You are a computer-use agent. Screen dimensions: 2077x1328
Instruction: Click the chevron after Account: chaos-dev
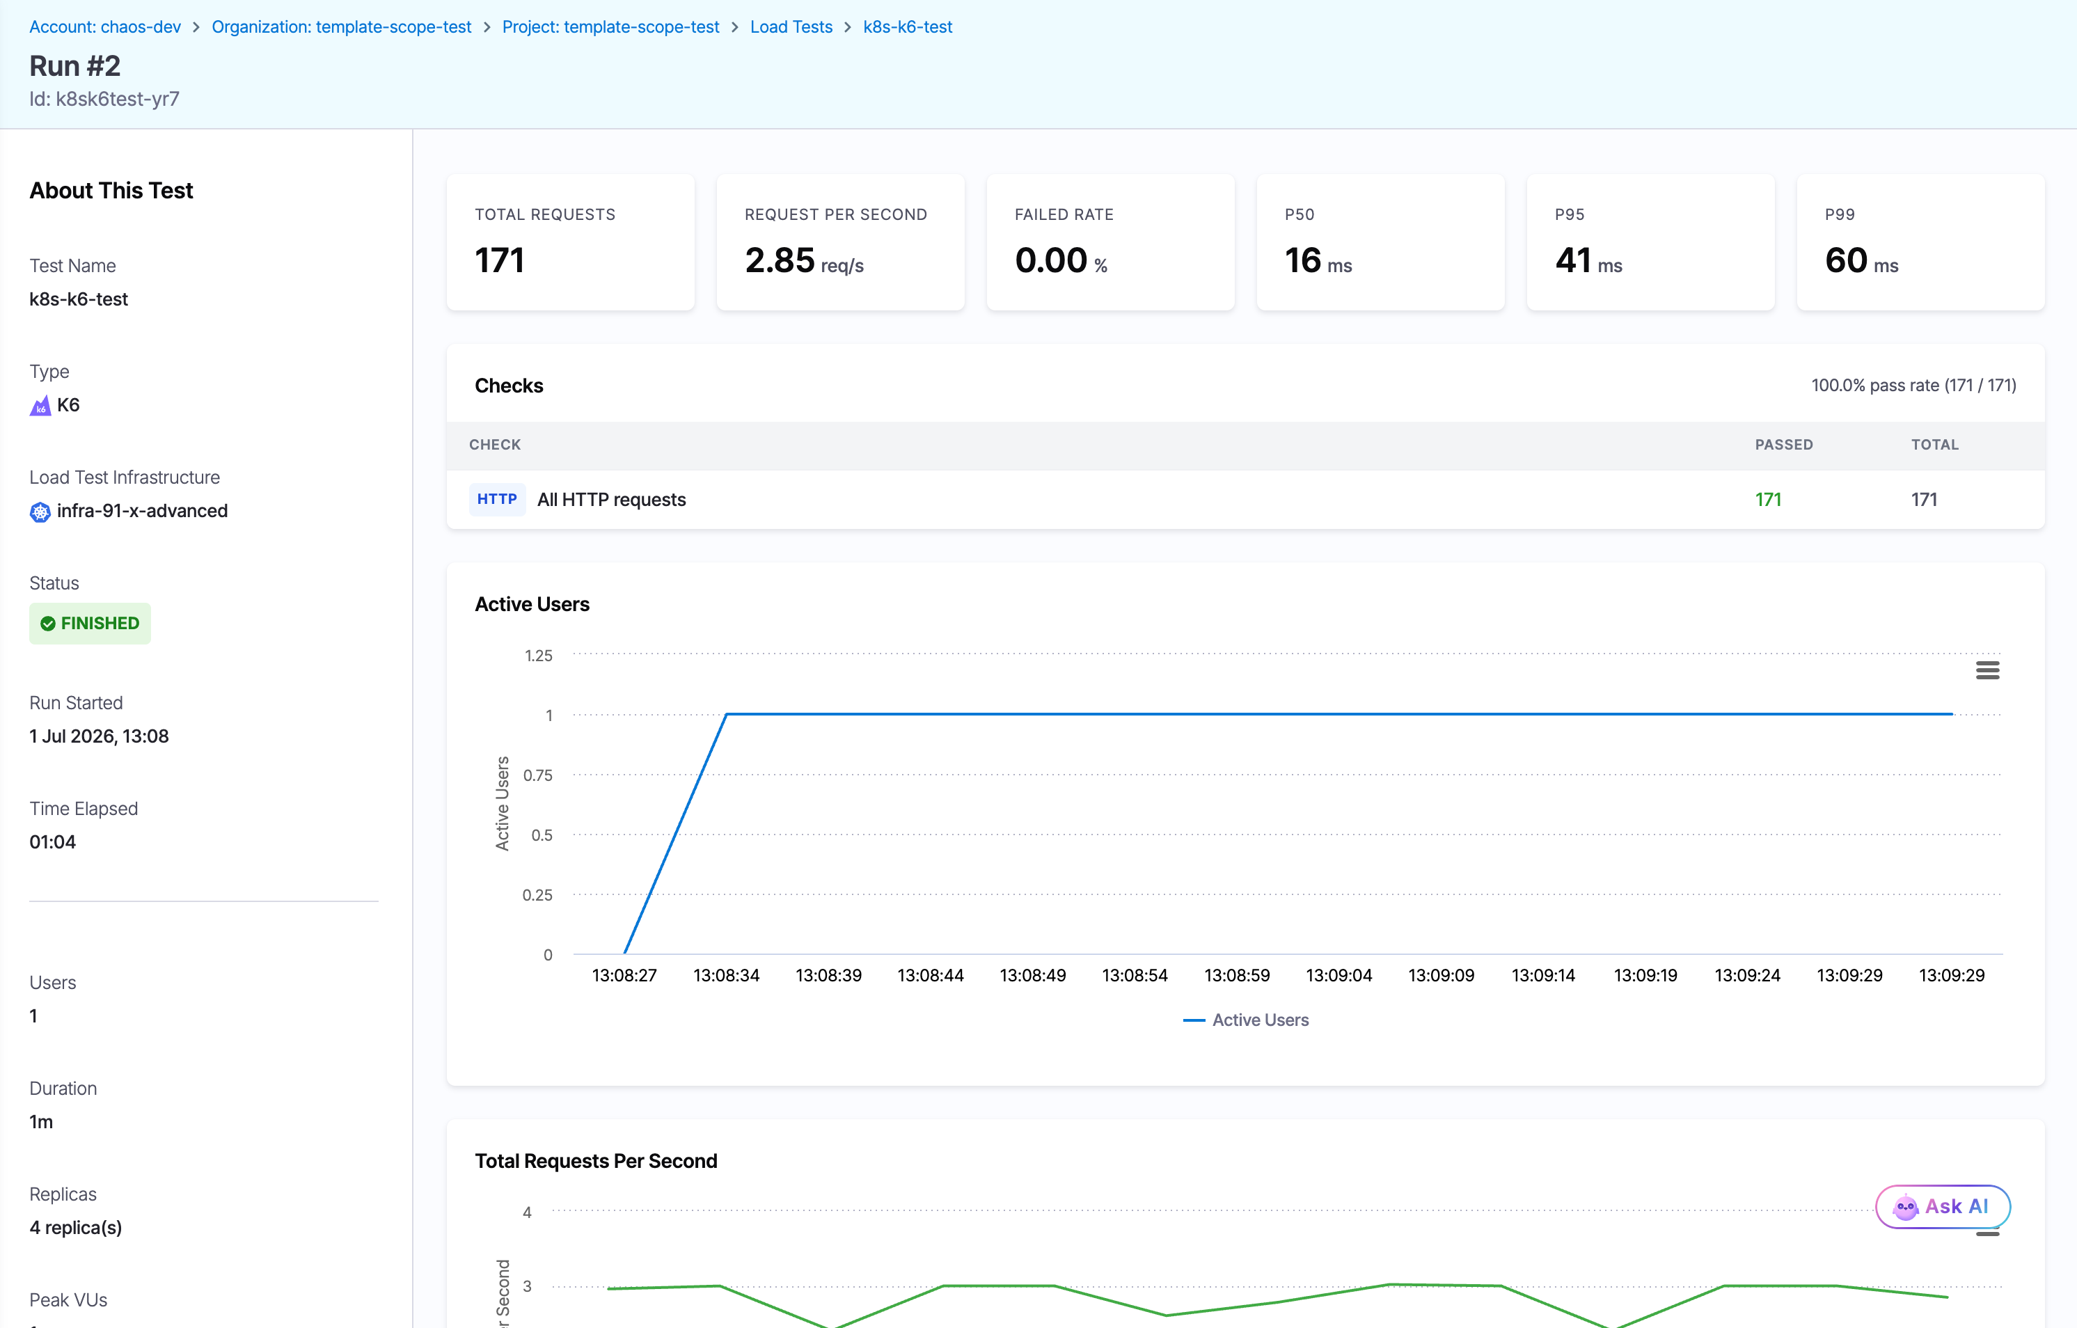[x=196, y=28]
